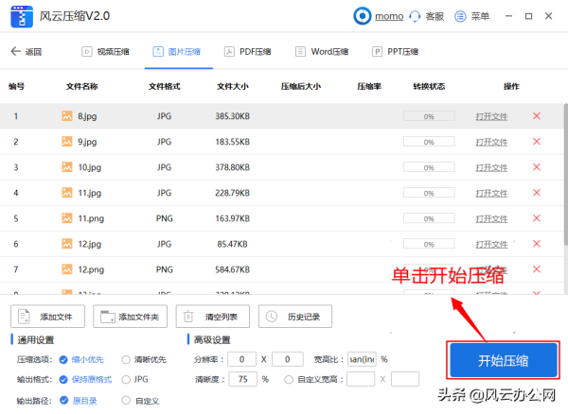This screenshot has height=414, width=568.
Task: Remove 12.png using its red X
Action: pos(537,269)
